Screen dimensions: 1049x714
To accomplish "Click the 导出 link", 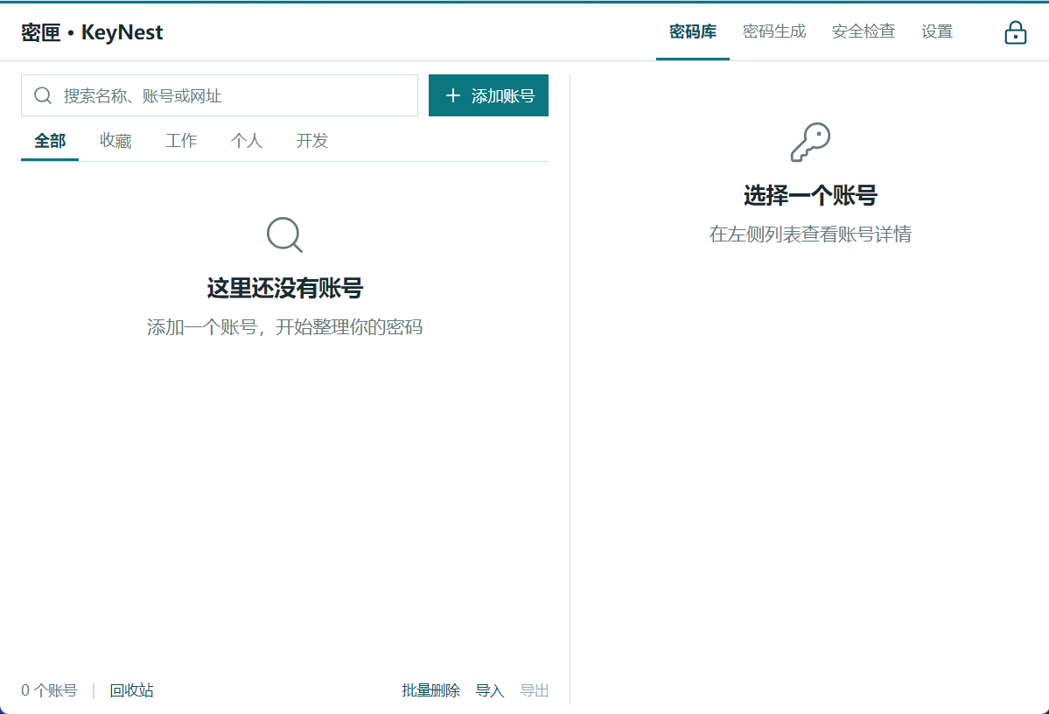I will pos(535,689).
